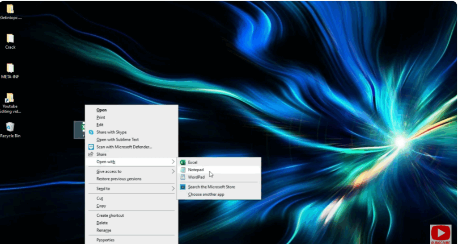Click the Open with label
Viewport: 458px width, 244px height.
[106, 161]
